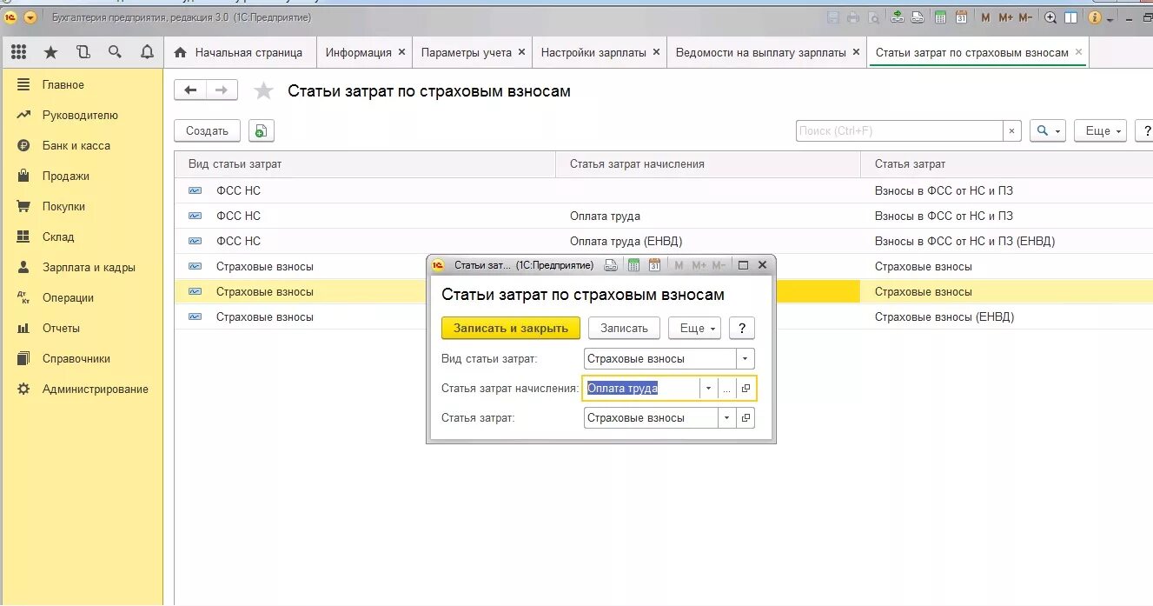Click the zoom magnifier icon in main toolbar

pos(1050,17)
